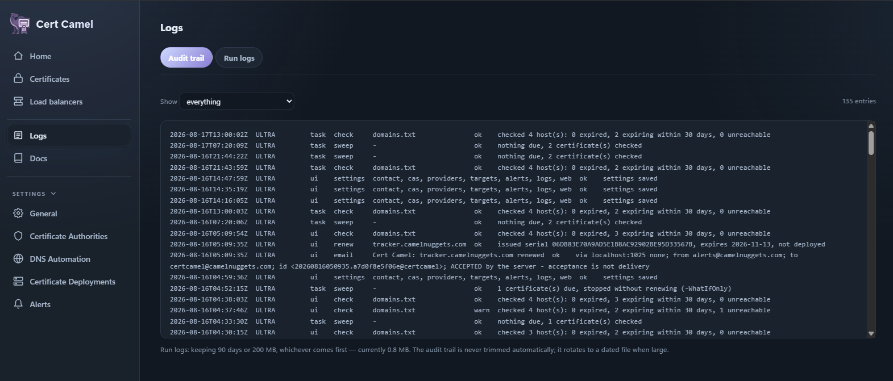Click the Certificates padlock icon

point(18,78)
